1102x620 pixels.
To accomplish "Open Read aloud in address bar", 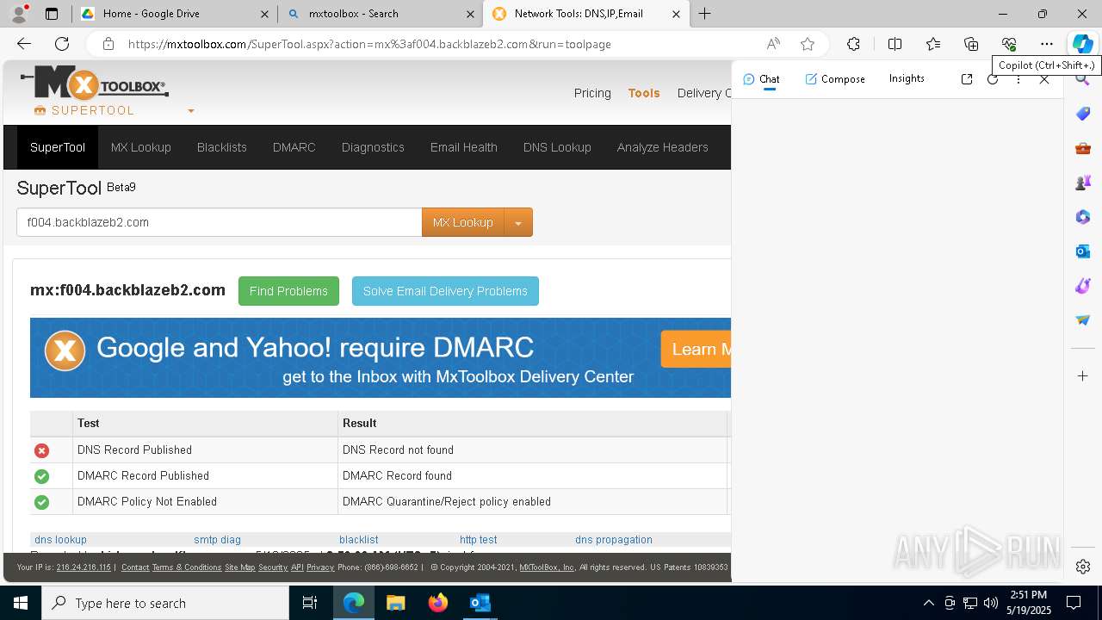I will pos(773,44).
